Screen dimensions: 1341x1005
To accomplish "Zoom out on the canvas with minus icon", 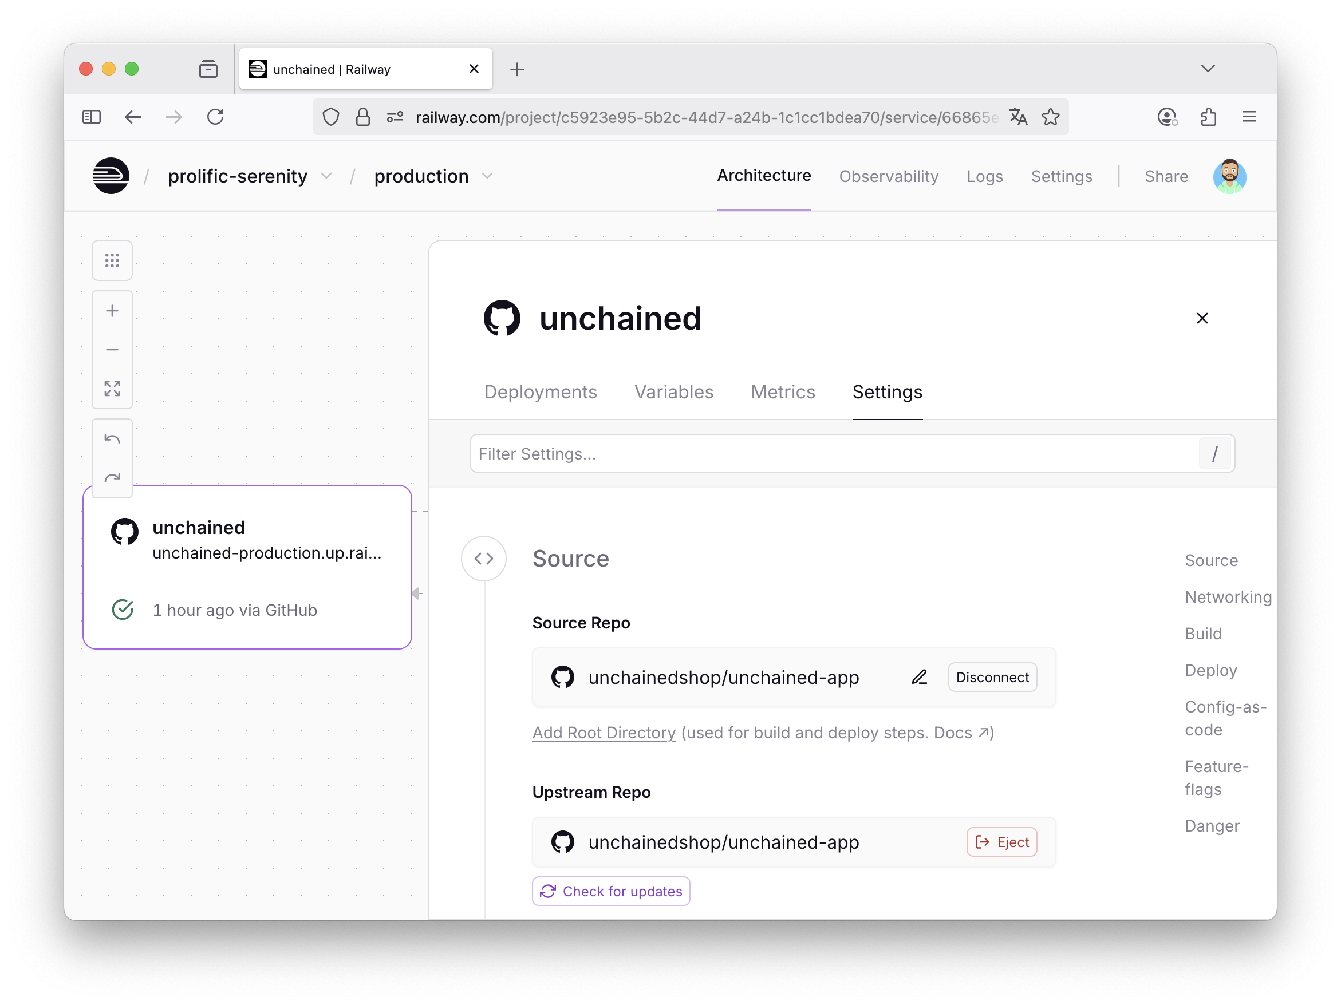I will point(112,350).
